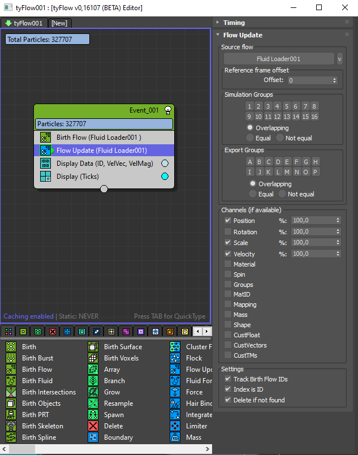Select Not equal under Export Groups

[x=282, y=194]
